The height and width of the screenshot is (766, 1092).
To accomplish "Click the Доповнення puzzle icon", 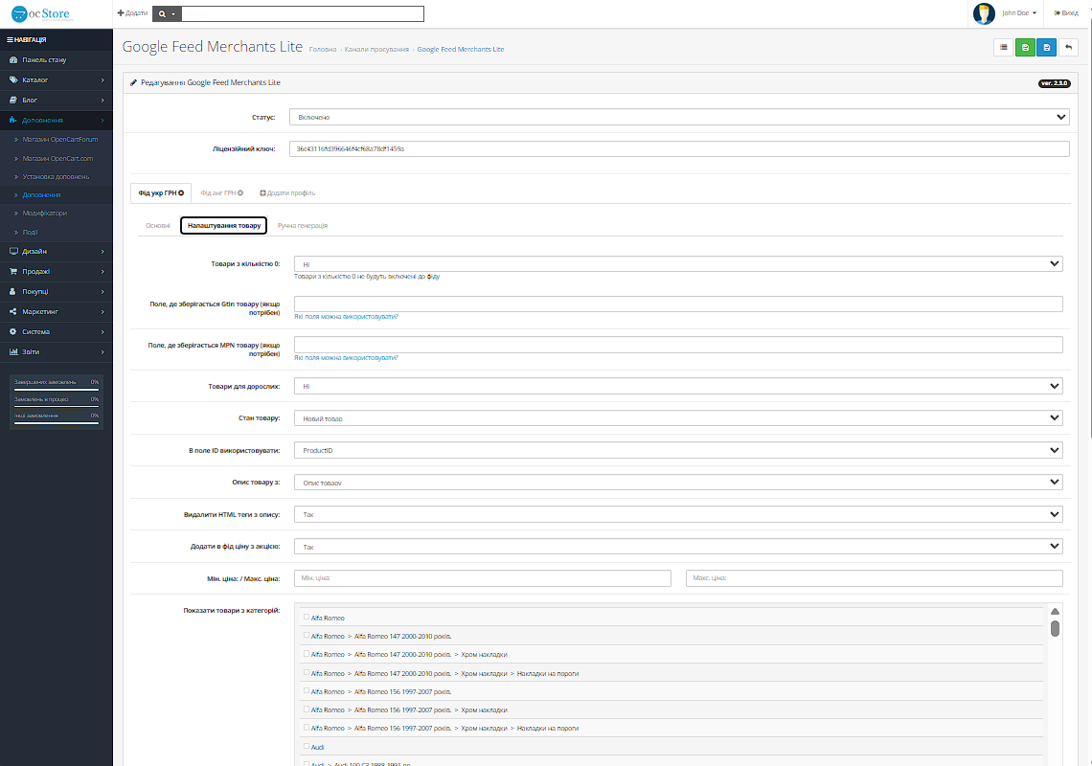I will point(12,120).
